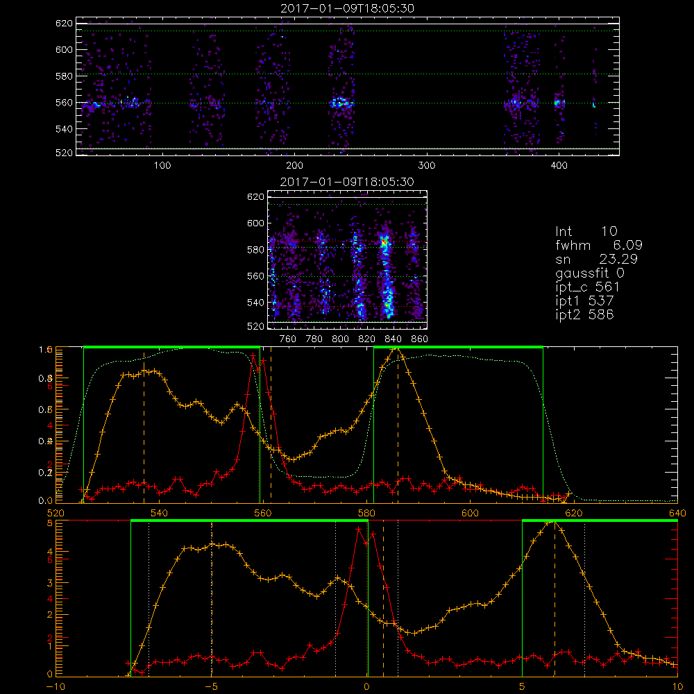Click the thick green bar at bottom plot's right end
The height and width of the screenshot is (694, 694).
[600, 520]
